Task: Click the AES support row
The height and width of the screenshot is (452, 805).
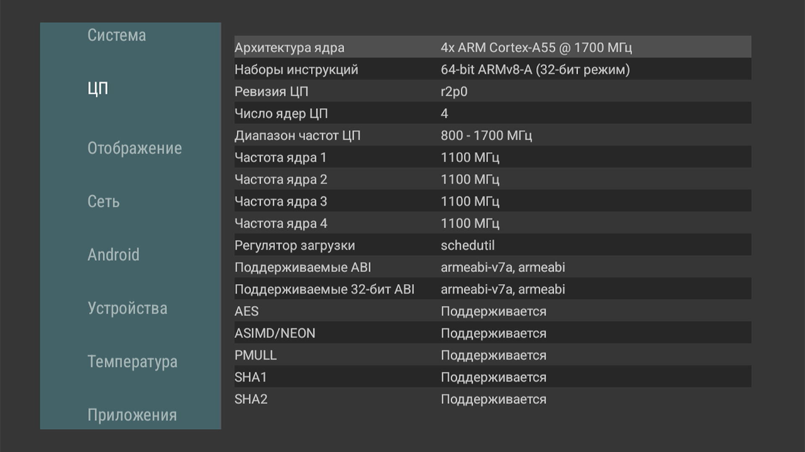Action: click(492, 311)
